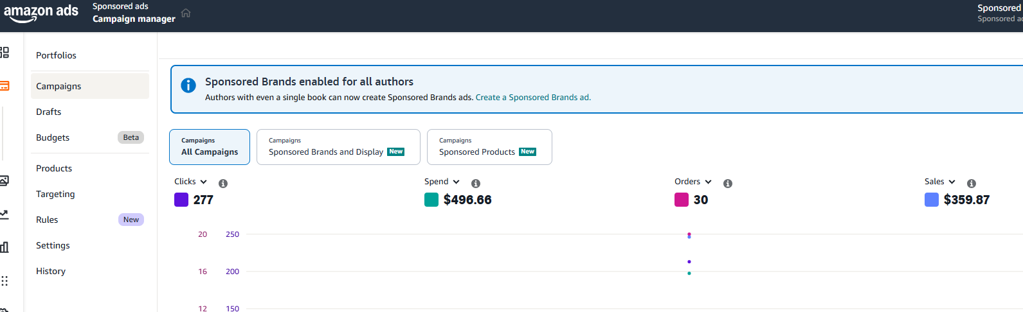The image size is (1023, 312).
Task: Click the purple Clicks color swatch
Action: tap(181, 200)
